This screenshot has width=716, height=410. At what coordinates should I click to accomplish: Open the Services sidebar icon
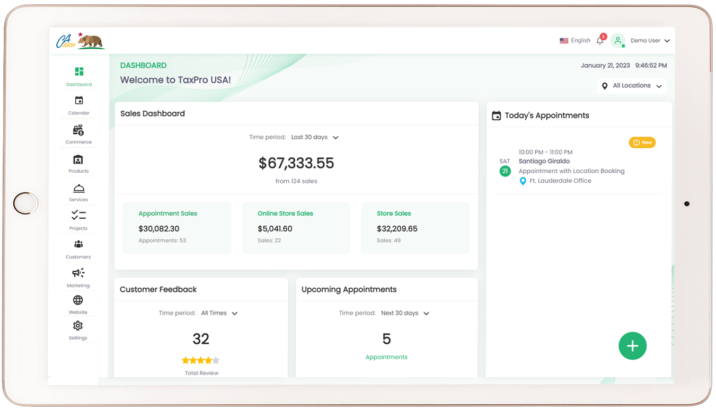tap(78, 189)
